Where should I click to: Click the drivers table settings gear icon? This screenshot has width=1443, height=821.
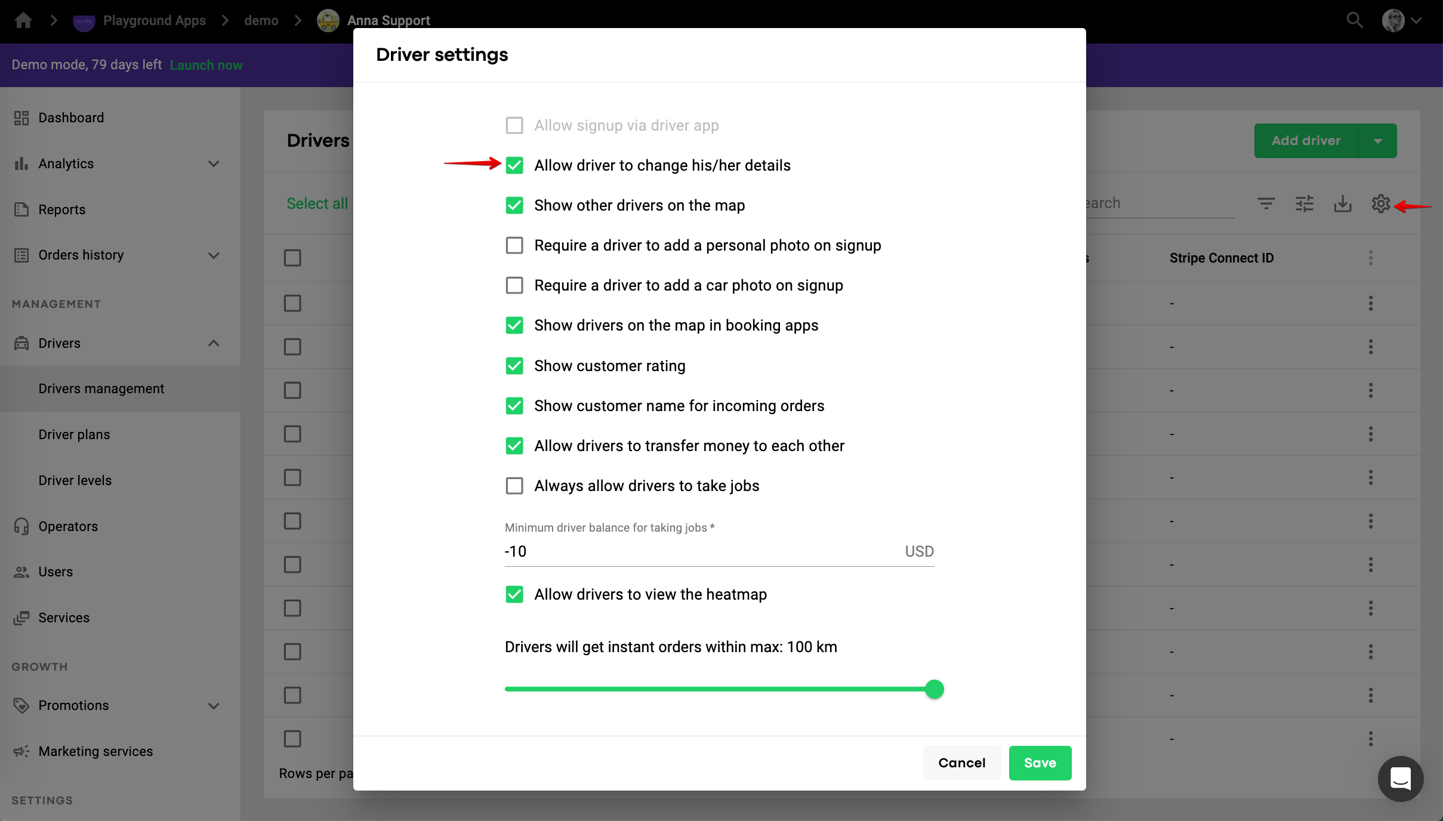point(1380,203)
